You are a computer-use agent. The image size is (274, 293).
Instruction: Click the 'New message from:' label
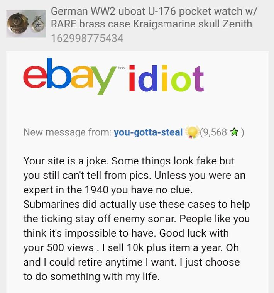coord(68,132)
